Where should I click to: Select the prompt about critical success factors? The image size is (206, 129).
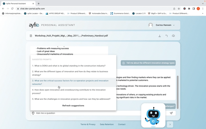click(73, 82)
